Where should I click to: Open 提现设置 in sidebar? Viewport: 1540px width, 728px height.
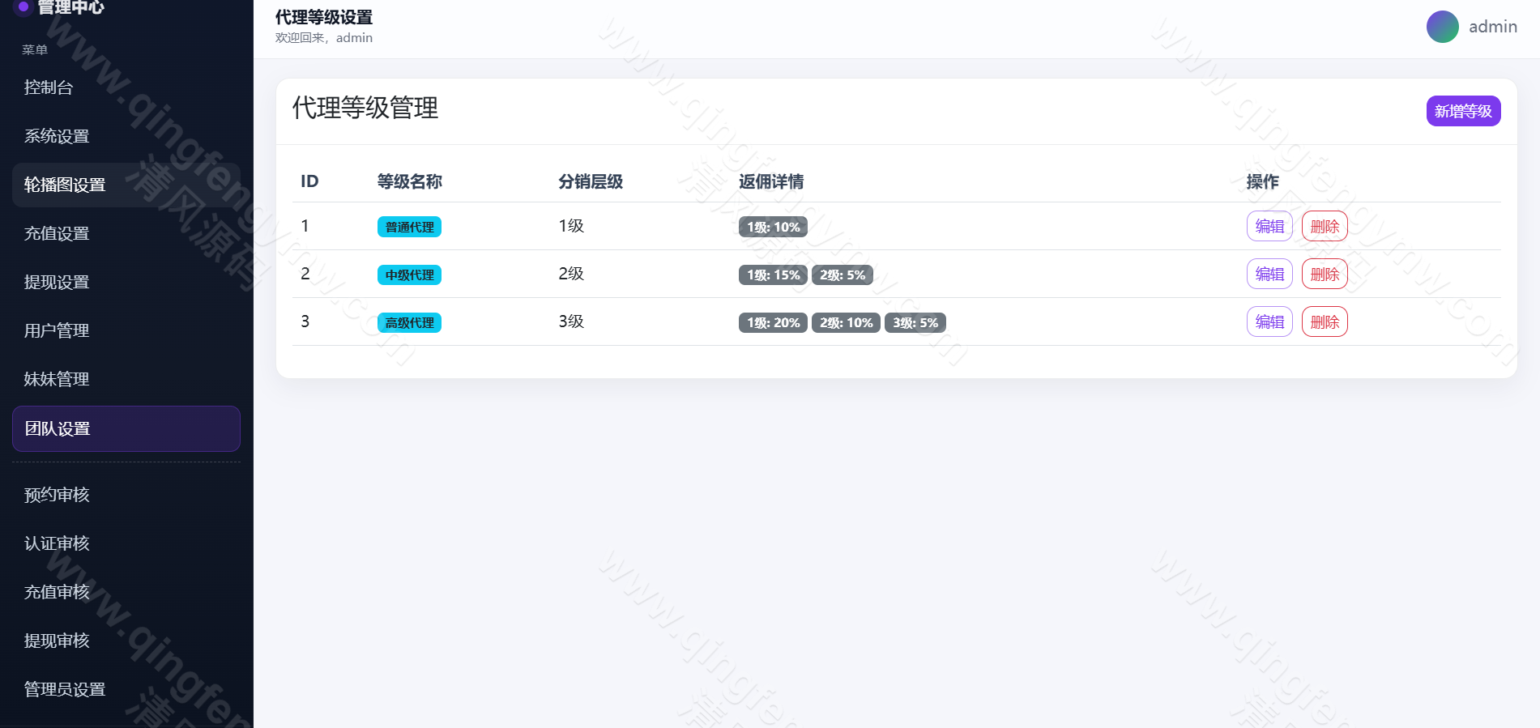[126, 282]
